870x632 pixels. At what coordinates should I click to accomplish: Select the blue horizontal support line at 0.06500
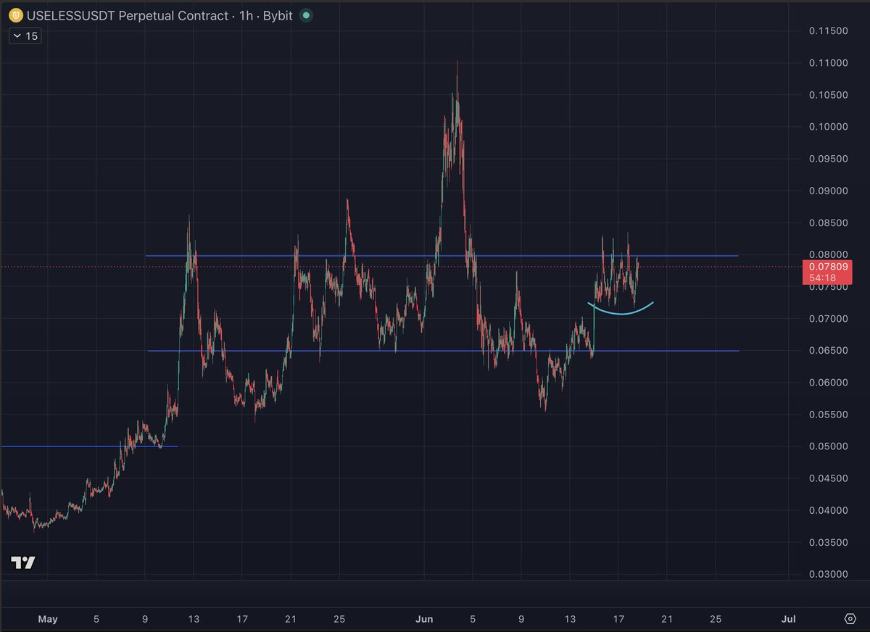pyautogui.click(x=443, y=351)
